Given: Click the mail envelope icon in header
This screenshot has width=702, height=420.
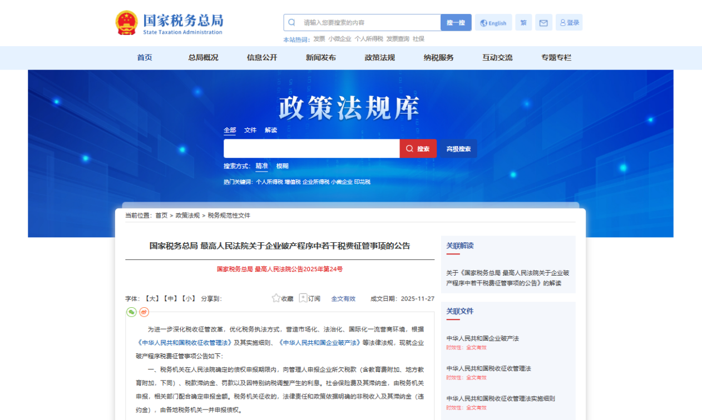Looking at the screenshot, I should coord(543,23).
